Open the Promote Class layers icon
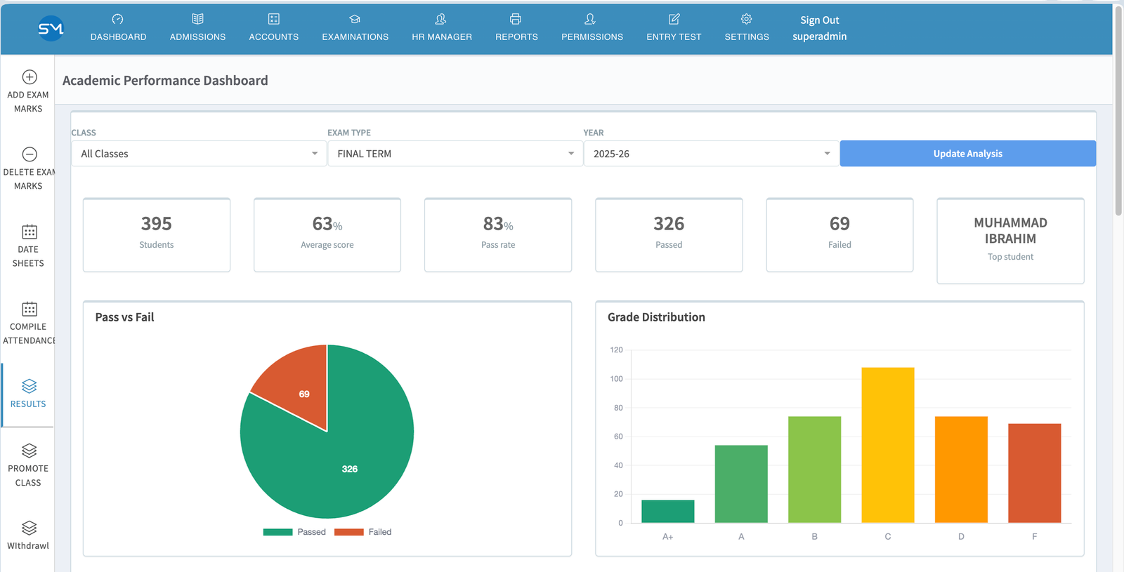 click(x=30, y=451)
